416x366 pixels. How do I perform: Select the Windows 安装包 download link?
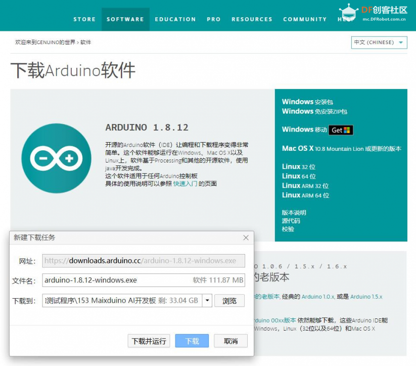point(307,102)
